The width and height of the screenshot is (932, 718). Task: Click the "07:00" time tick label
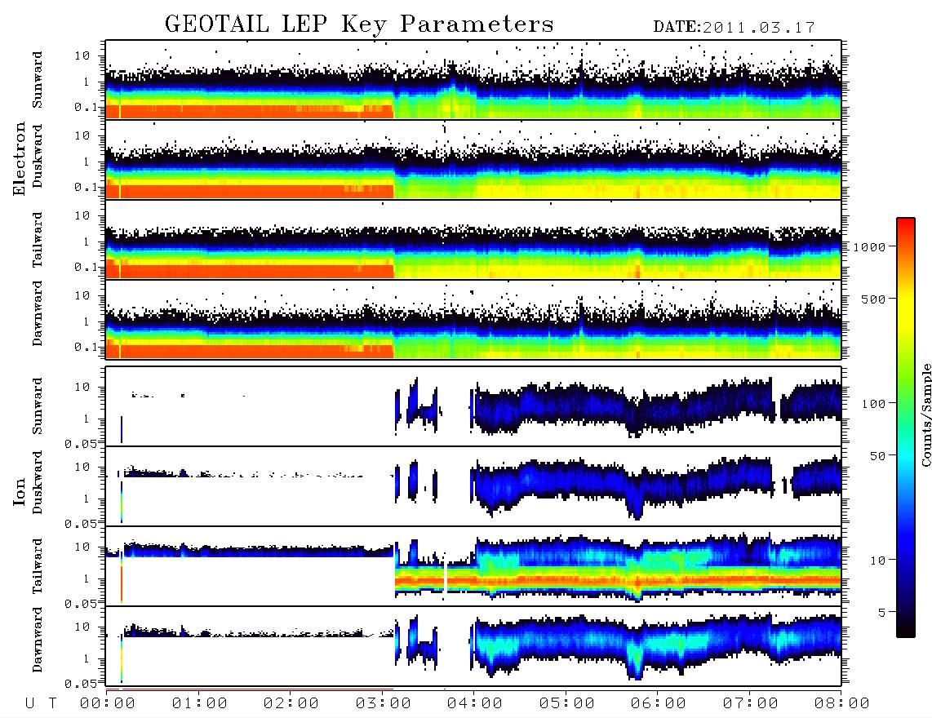(751, 704)
